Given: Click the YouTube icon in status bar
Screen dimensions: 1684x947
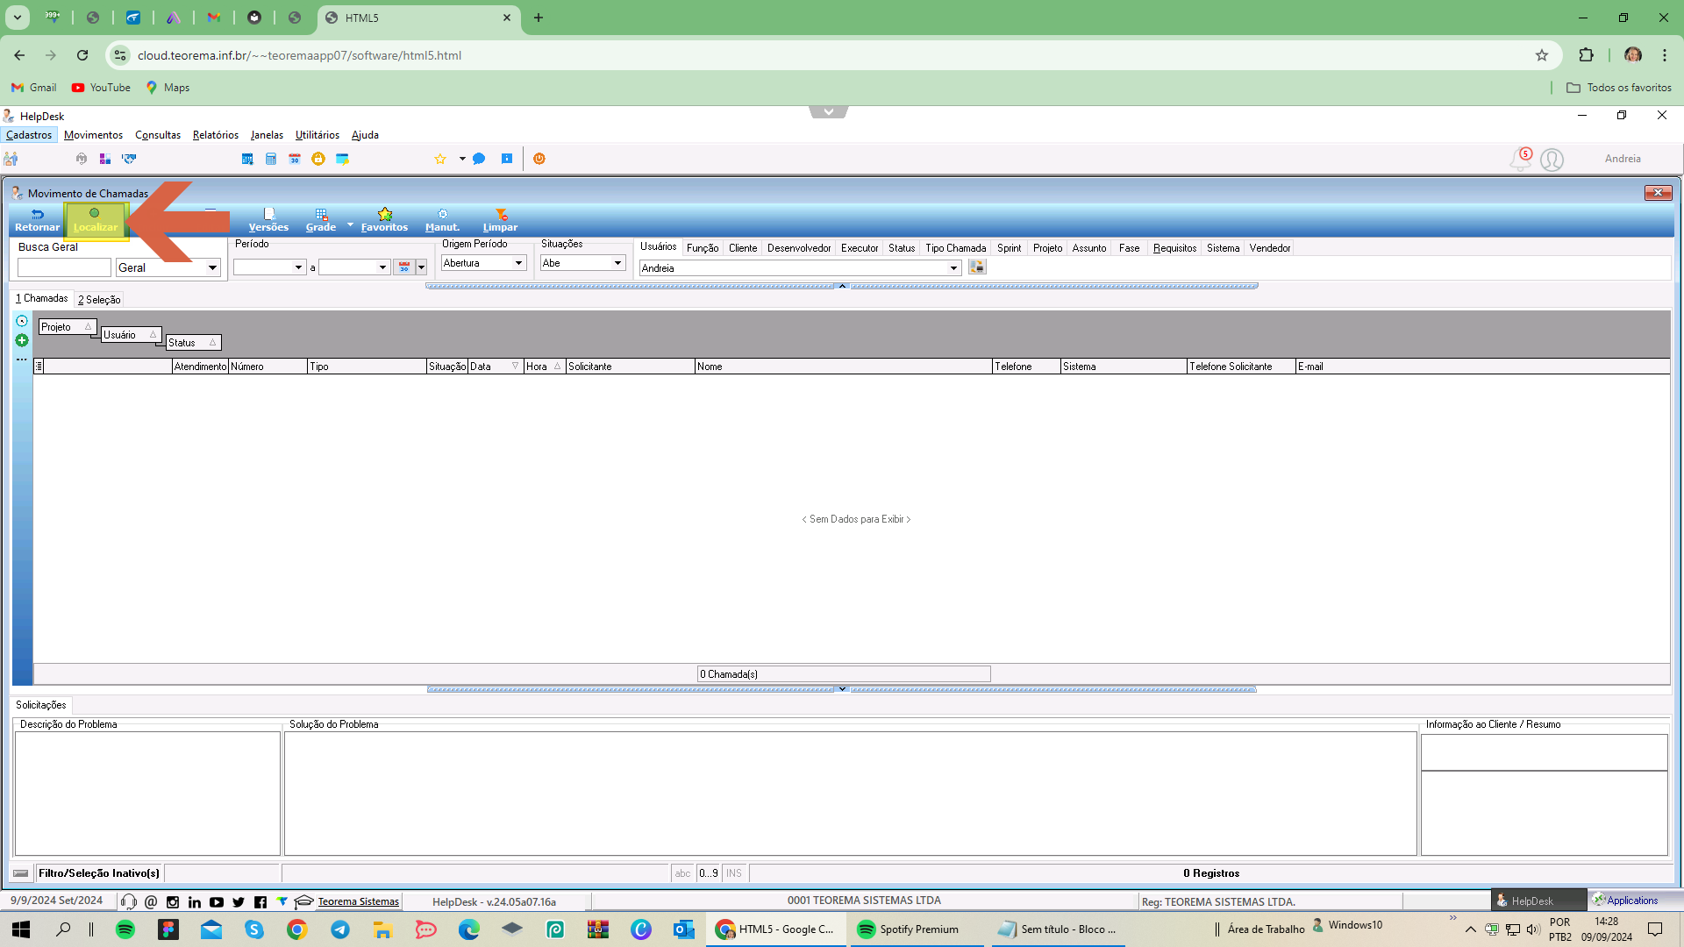Looking at the screenshot, I should coord(217,901).
